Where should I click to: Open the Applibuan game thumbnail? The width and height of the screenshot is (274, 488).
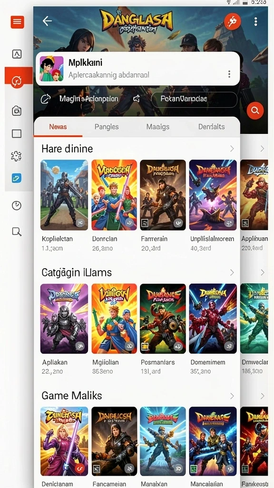click(254, 195)
